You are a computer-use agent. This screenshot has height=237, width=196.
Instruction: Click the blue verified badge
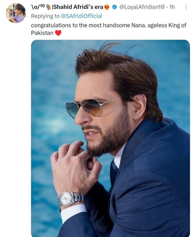coord(115,7)
